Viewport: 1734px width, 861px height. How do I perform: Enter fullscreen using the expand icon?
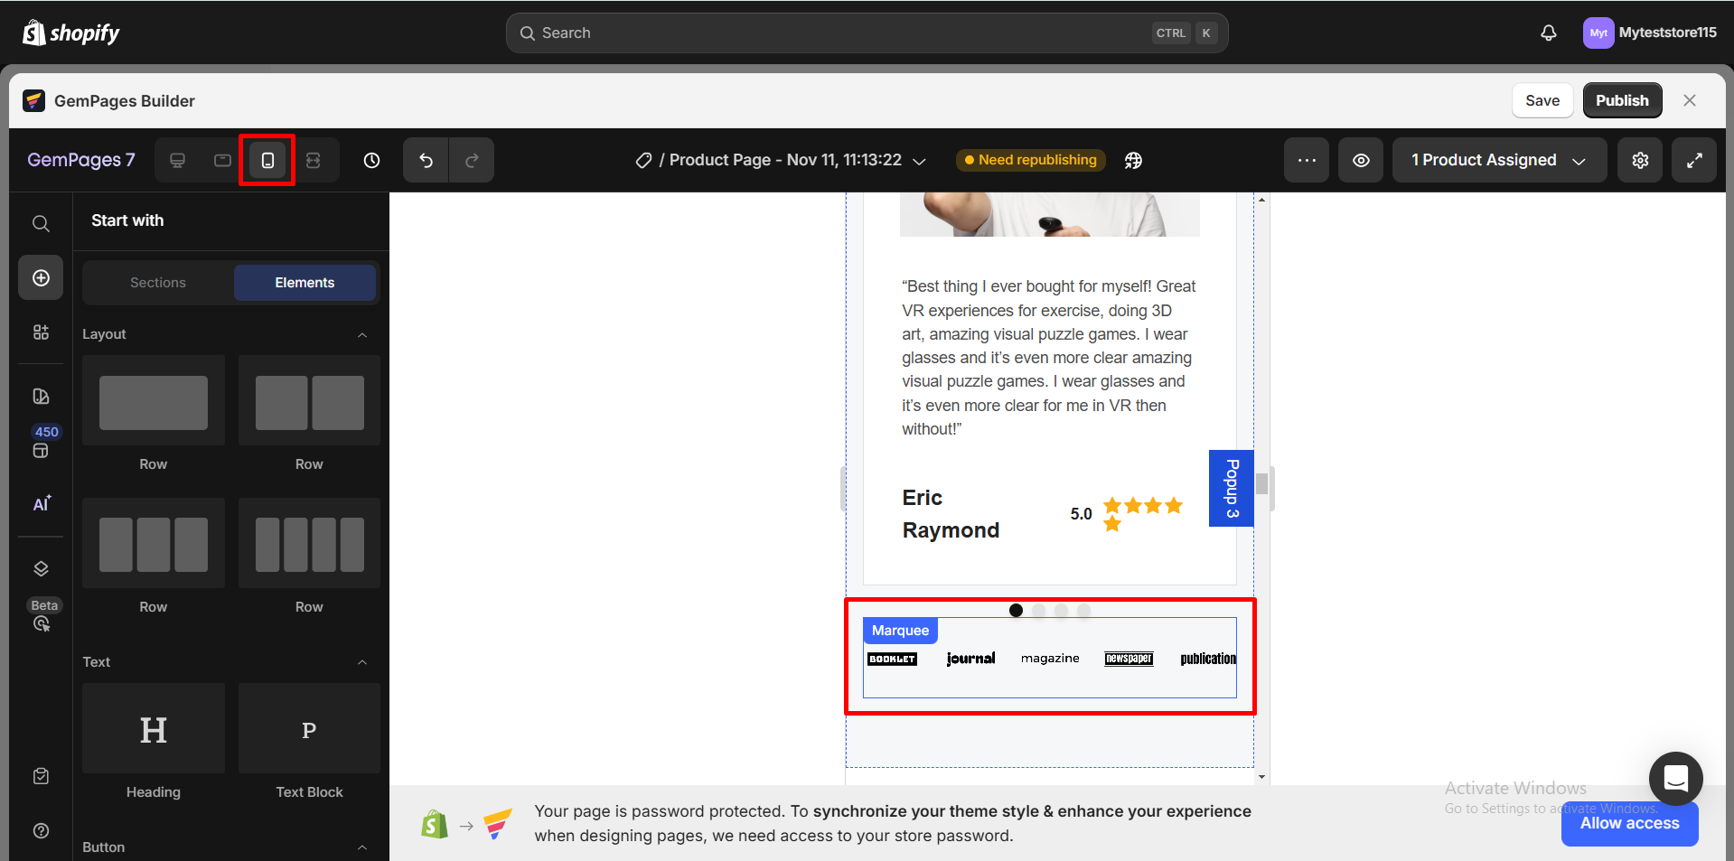[x=1694, y=160]
